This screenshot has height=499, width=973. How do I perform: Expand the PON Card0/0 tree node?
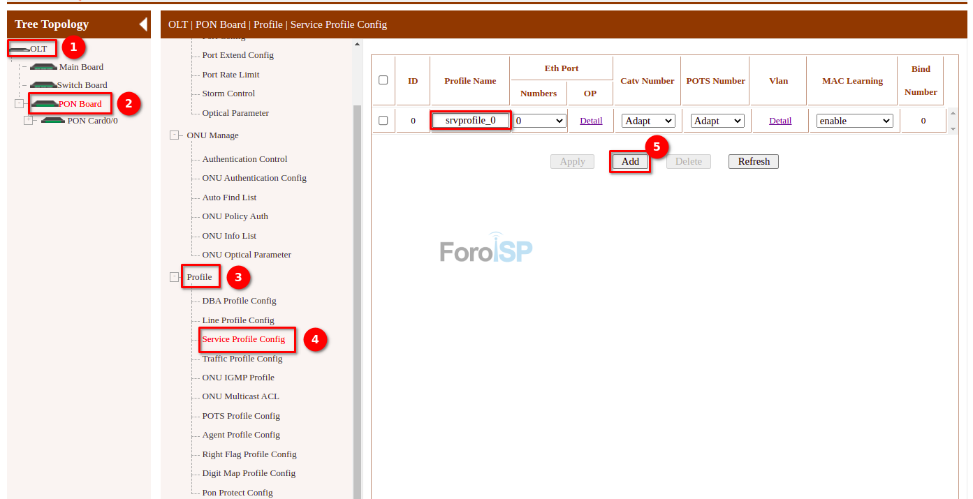click(29, 121)
